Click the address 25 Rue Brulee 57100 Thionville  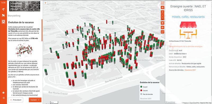tap(180, 41)
